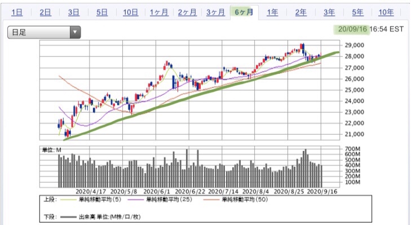
Task: Click the 単純移動平均(25) legend line swatch
Action: 135,200
